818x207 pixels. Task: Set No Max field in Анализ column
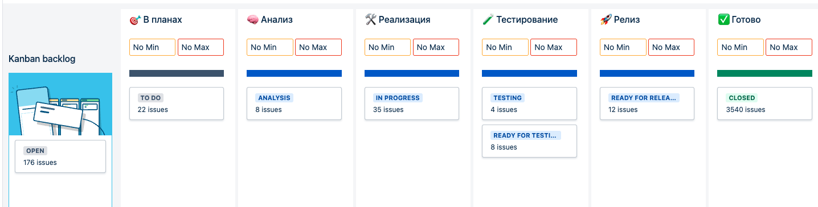[318, 47]
